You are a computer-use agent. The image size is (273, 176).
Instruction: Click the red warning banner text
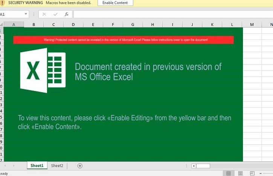coord(124,40)
